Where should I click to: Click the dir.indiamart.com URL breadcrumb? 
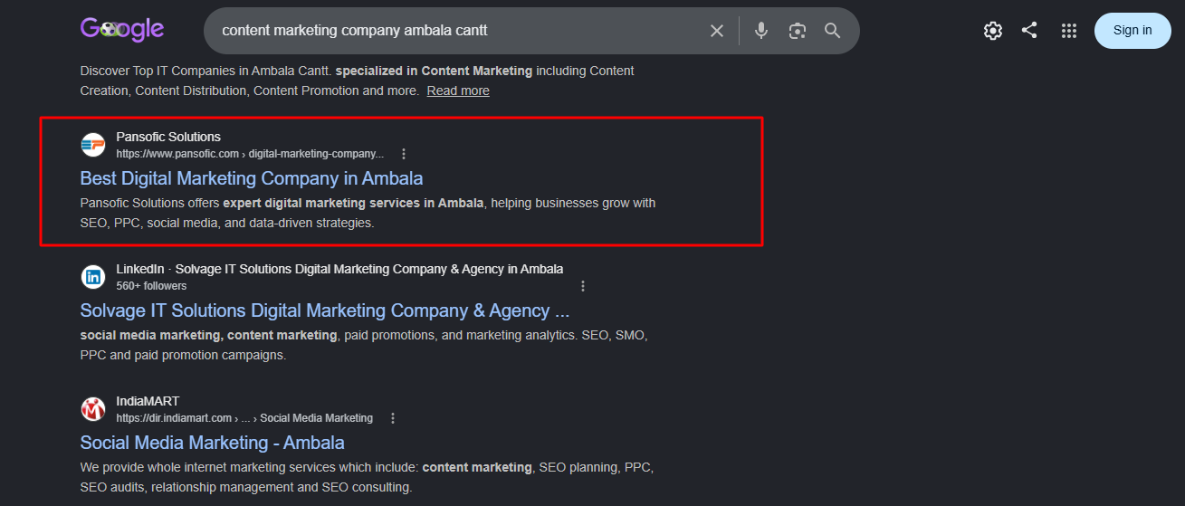244,418
